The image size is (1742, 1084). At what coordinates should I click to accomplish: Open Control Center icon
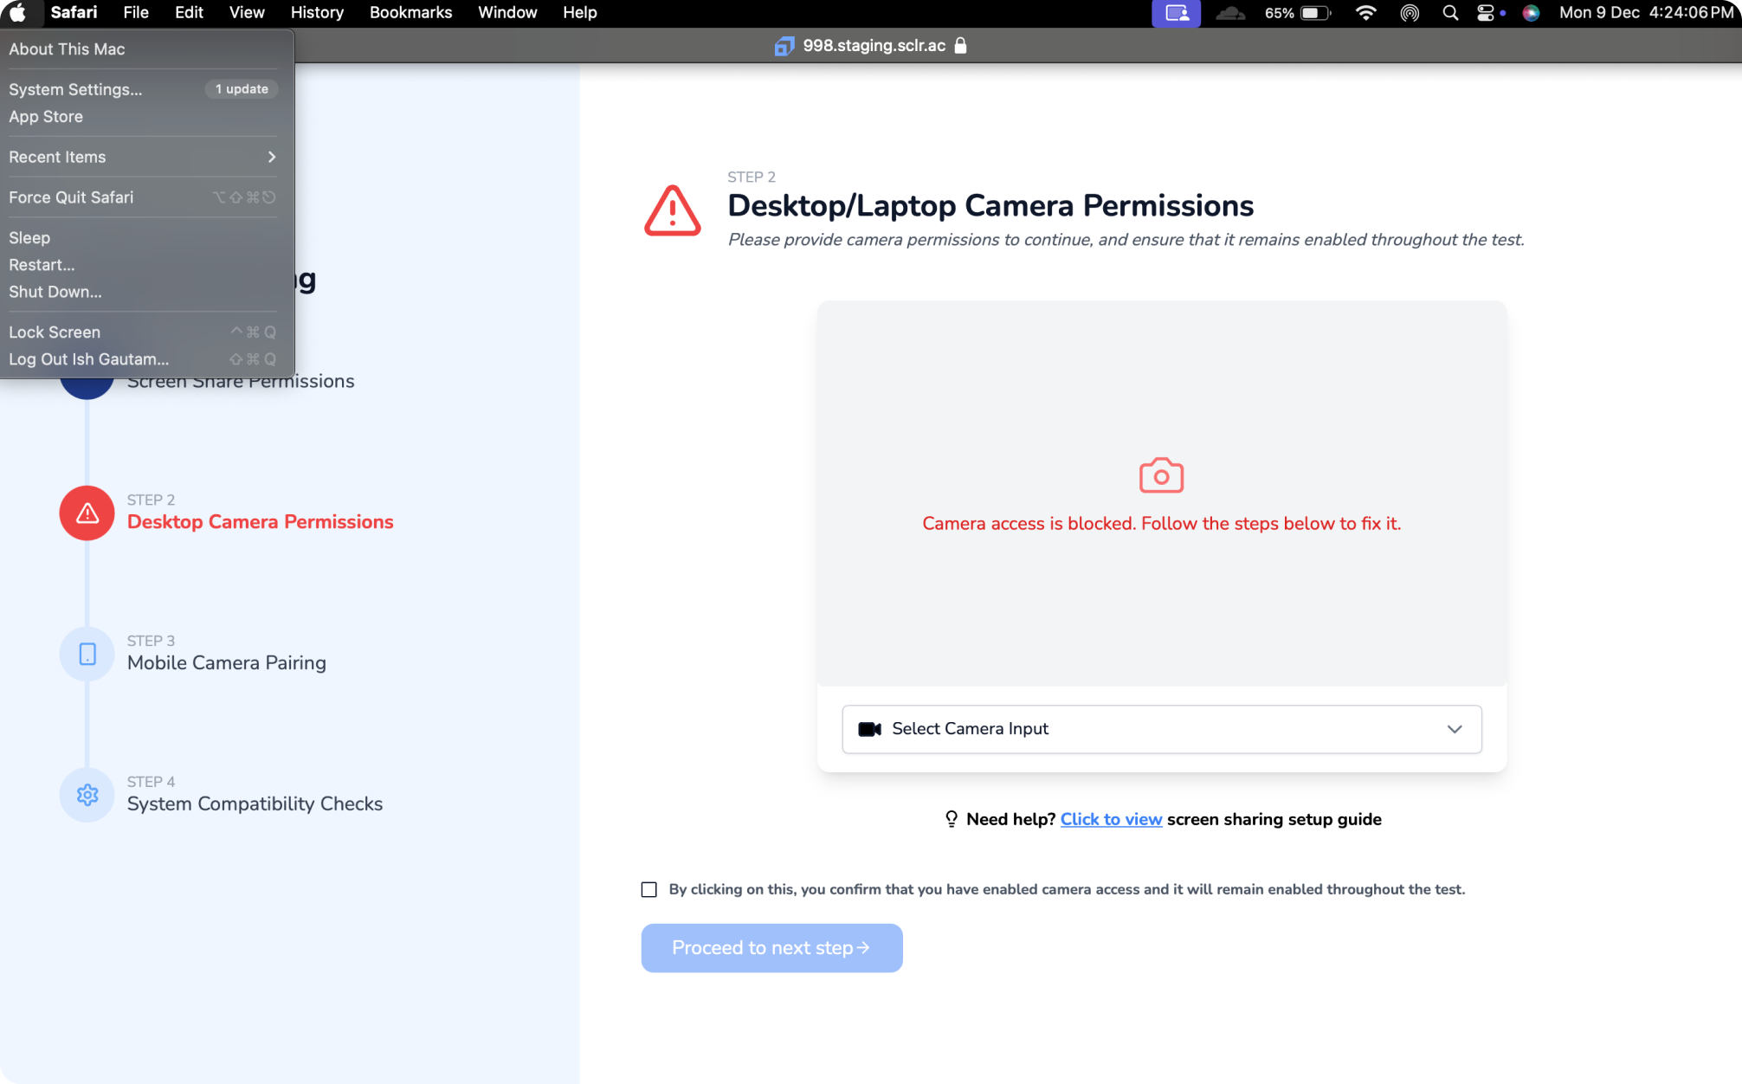(1486, 13)
